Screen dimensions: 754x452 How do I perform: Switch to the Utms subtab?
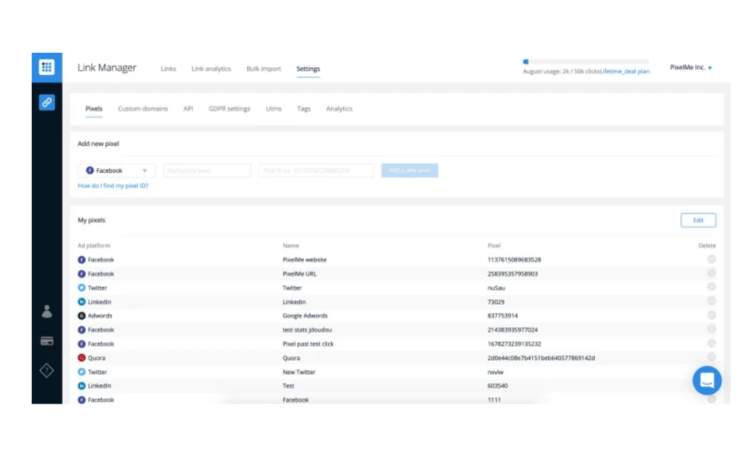pos(274,108)
